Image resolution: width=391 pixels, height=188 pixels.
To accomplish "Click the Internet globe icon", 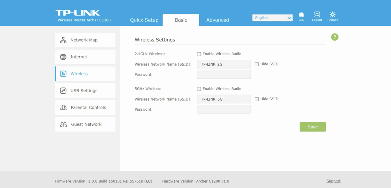I will 63,57.
